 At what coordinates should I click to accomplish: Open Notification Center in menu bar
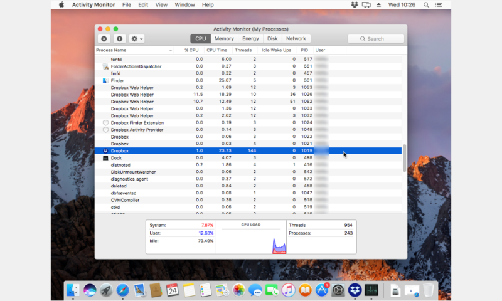point(439,4)
